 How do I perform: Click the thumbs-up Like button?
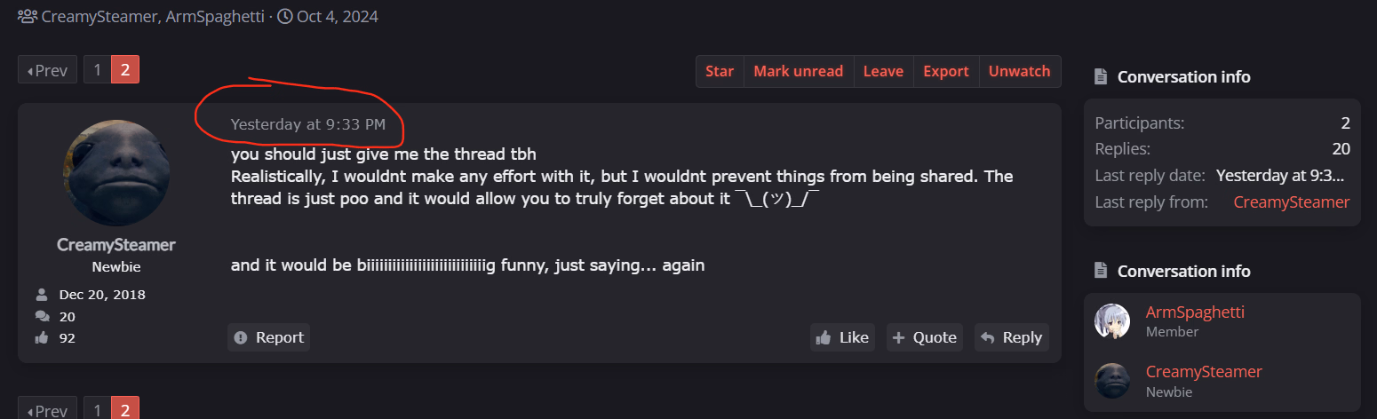pos(842,337)
